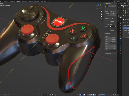Toggle viewport X-ray button
129x96 pixels.
(88, 95)
